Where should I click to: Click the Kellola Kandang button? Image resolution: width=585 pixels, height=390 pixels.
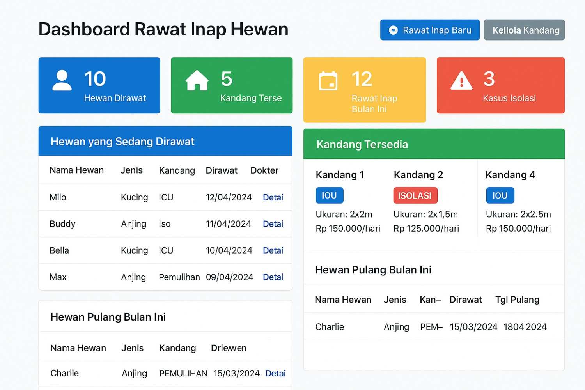click(524, 30)
